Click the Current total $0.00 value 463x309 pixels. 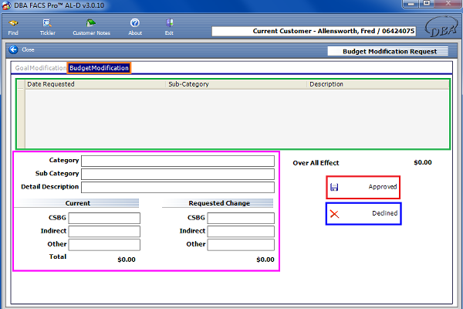coord(127,260)
